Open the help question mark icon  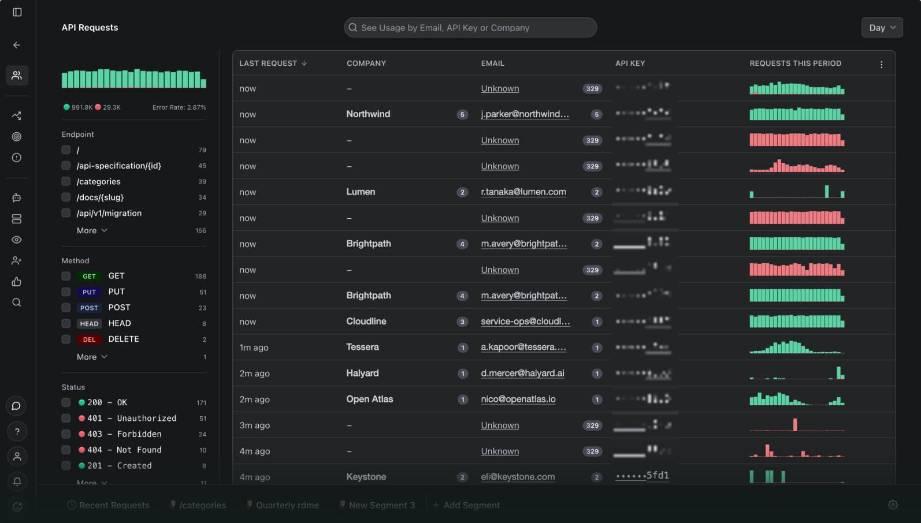coord(17,431)
